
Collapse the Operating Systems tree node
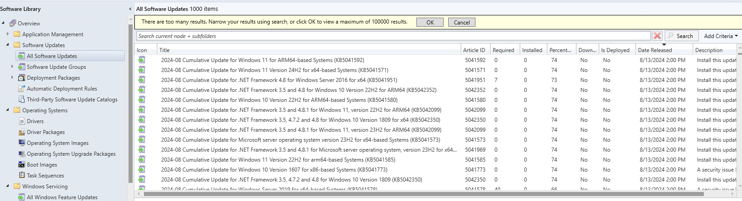(8, 110)
